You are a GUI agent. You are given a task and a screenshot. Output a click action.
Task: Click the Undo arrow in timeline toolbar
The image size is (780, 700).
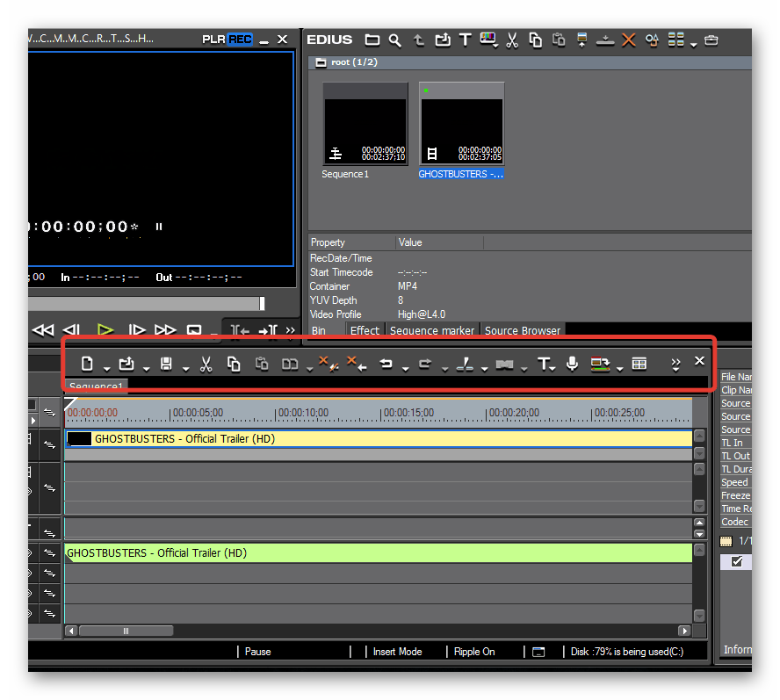pos(386,364)
